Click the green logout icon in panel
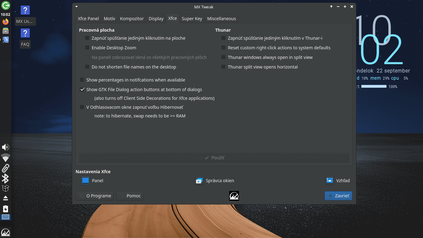The width and height of the screenshot is (423, 238). tap(6, 5)
